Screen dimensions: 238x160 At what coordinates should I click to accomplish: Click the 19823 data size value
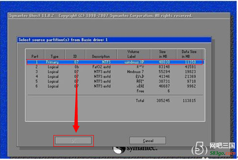pyautogui.click(x=190, y=72)
